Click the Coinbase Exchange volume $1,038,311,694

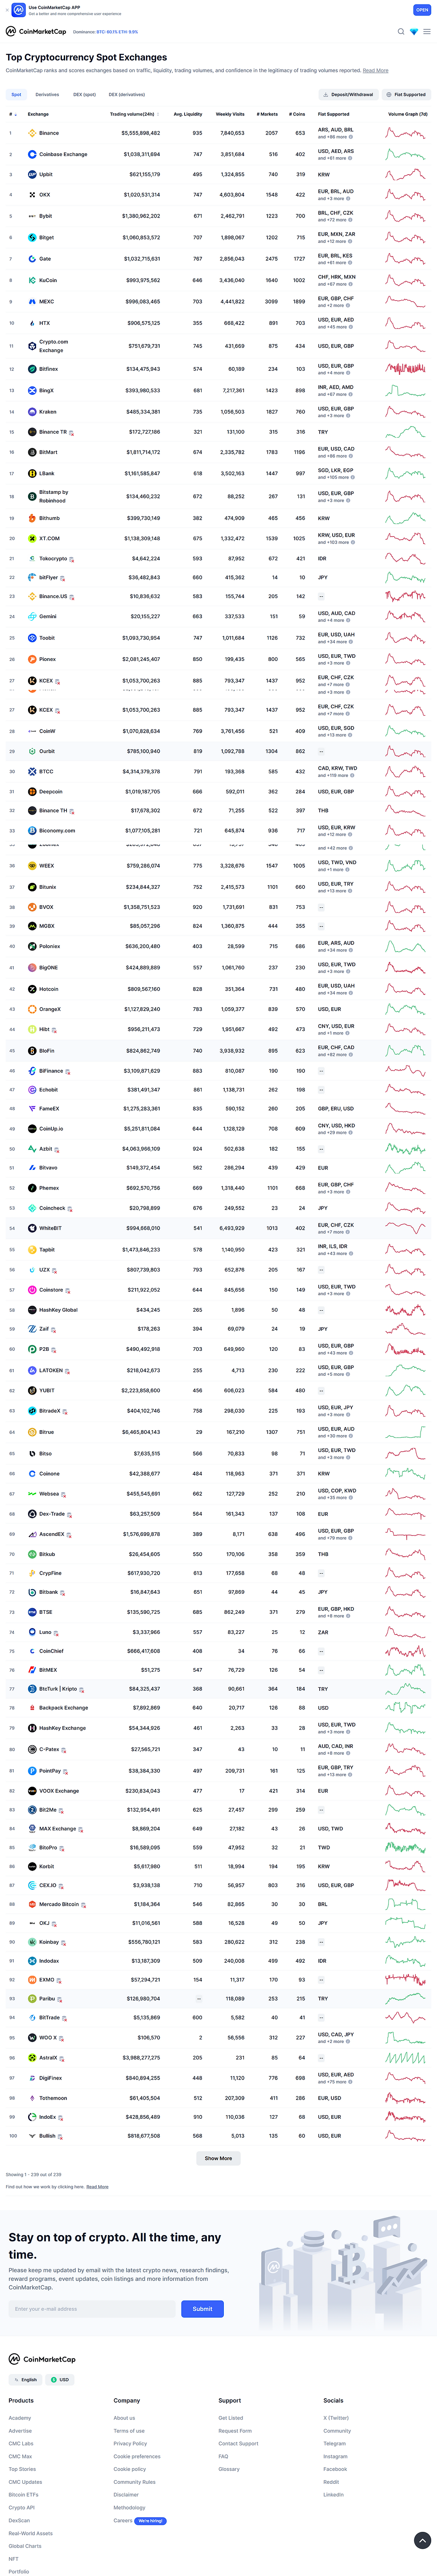point(141,154)
